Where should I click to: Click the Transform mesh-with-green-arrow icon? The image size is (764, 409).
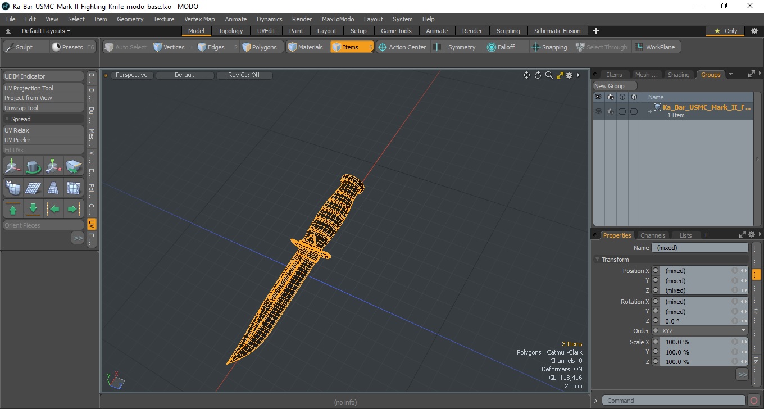click(74, 167)
